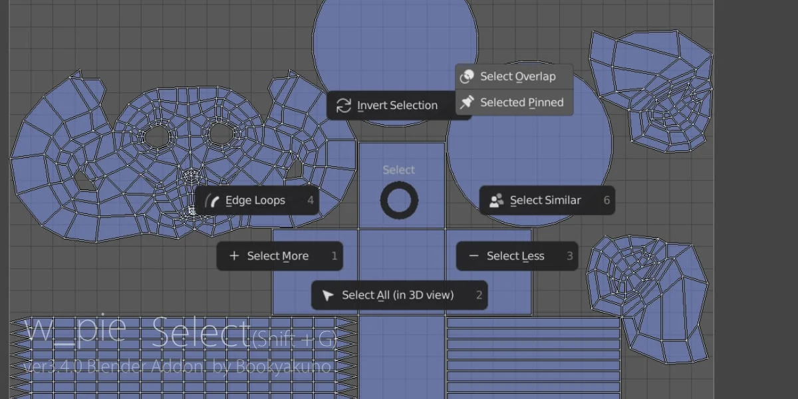The width and height of the screenshot is (798, 399).
Task: Click the Select More button
Action: pos(279,255)
